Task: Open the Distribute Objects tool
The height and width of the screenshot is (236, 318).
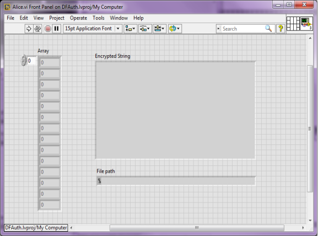Action: [145, 29]
